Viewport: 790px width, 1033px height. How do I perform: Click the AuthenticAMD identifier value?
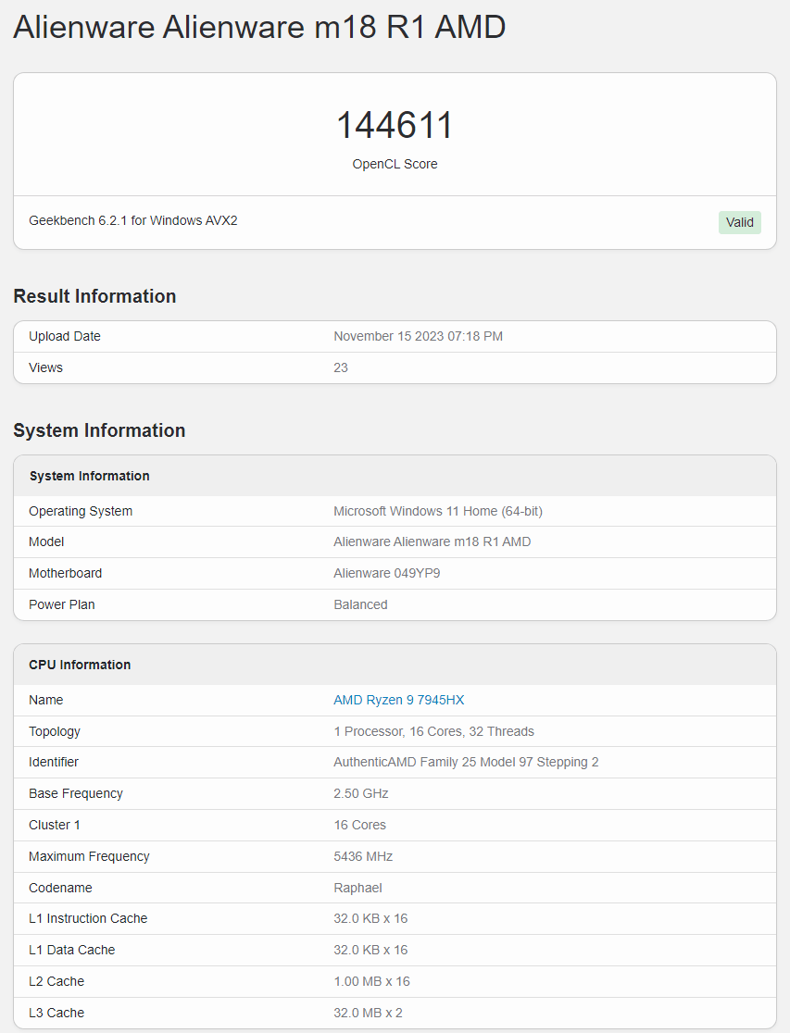click(x=469, y=762)
